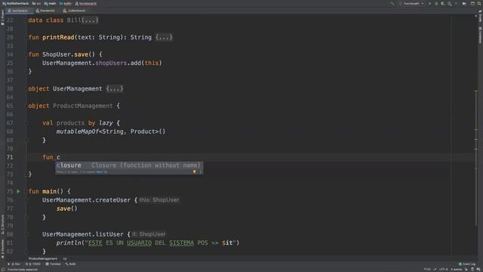
Task: Open completion popup options menu dots
Action: (200, 172)
